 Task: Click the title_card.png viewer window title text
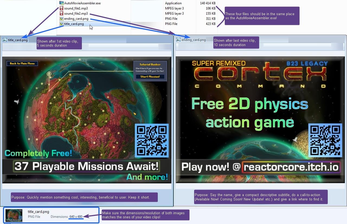(x=18, y=40)
